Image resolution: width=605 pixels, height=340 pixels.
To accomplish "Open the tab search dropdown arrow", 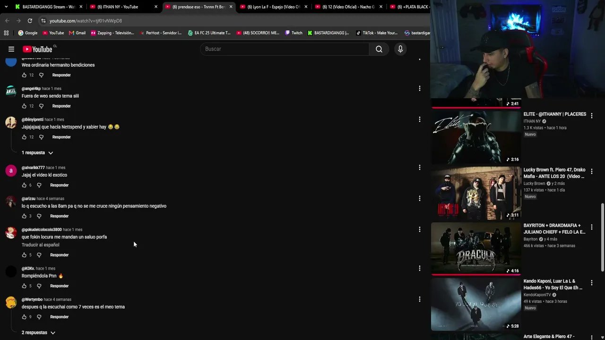I will 6,7.
